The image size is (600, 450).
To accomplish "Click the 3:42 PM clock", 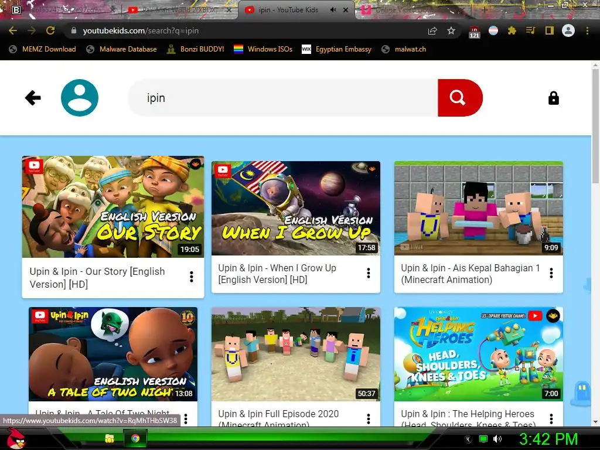I will tap(548, 439).
